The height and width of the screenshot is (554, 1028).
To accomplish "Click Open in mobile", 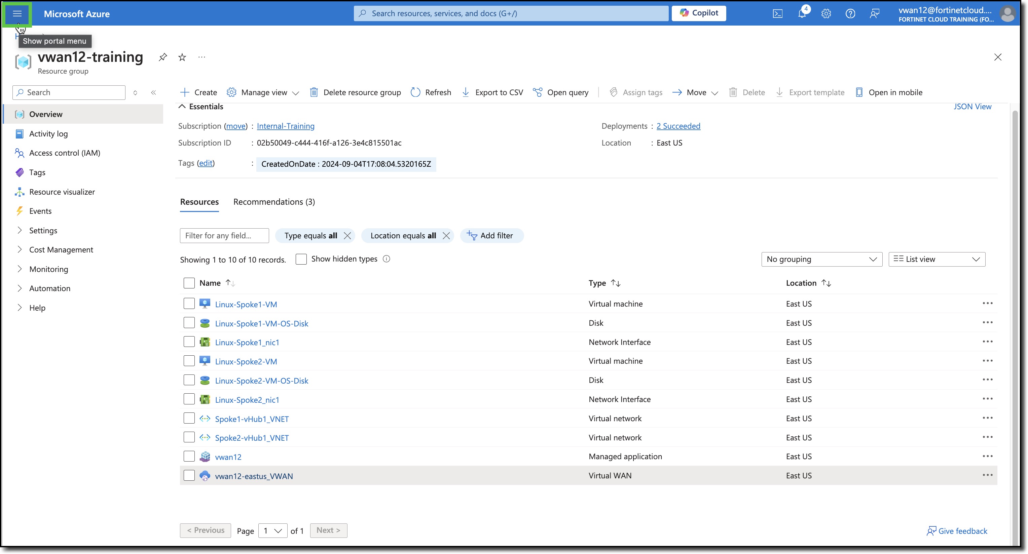I will 889,92.
